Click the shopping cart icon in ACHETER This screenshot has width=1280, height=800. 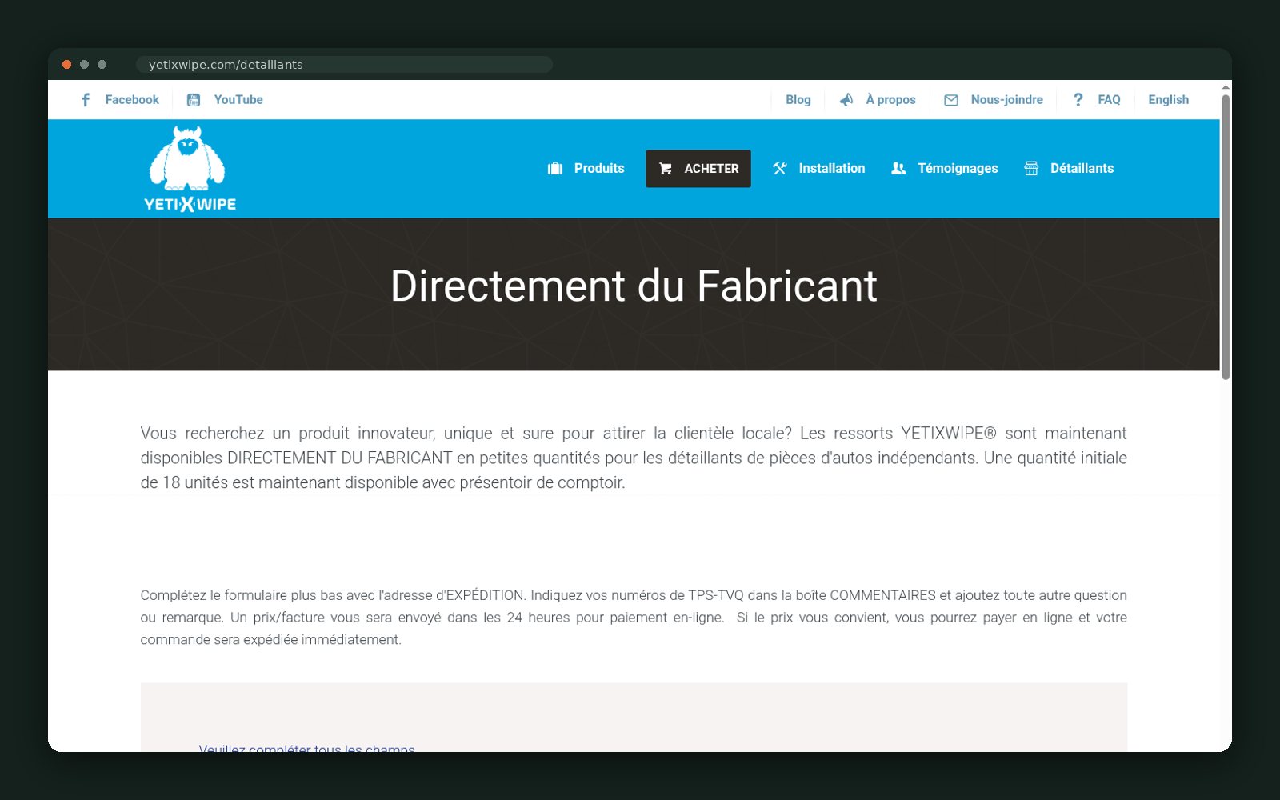665,169
